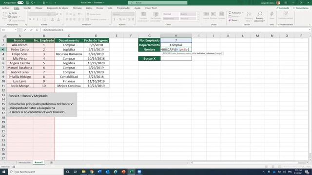
Task: Toggle the Autoguardado switch
Action: pos(20,2)
